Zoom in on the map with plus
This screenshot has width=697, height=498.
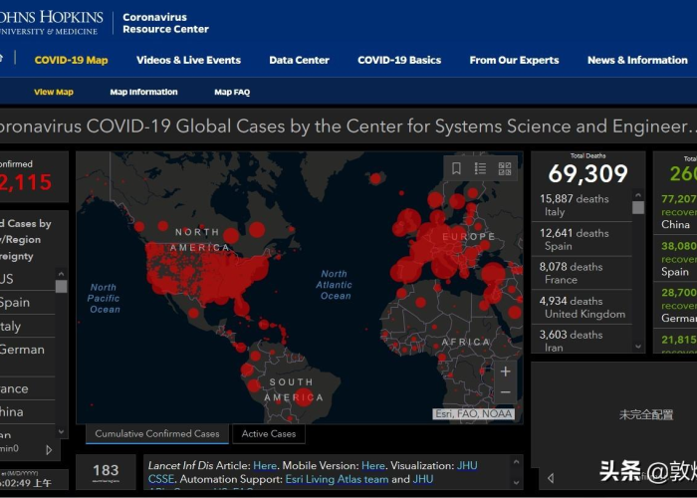[506, 372]
